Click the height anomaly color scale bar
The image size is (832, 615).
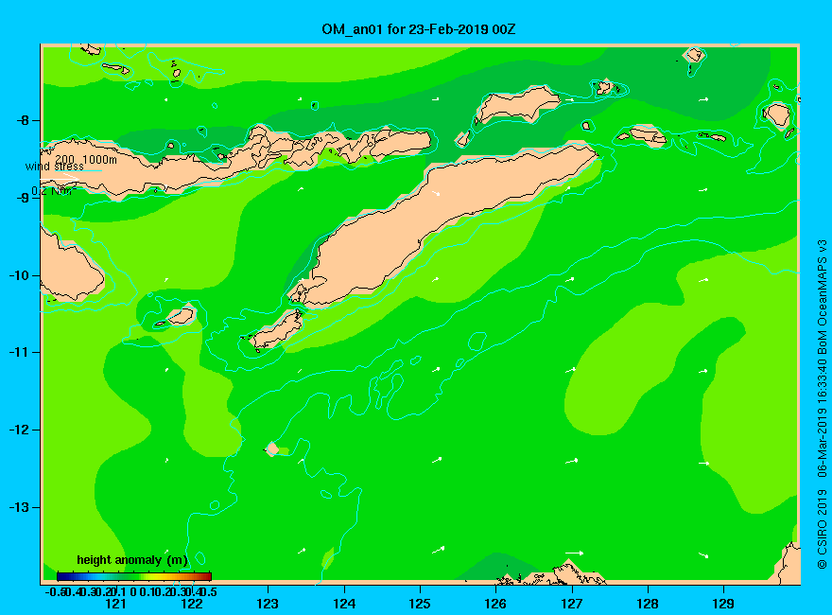[x=134, y=576]
